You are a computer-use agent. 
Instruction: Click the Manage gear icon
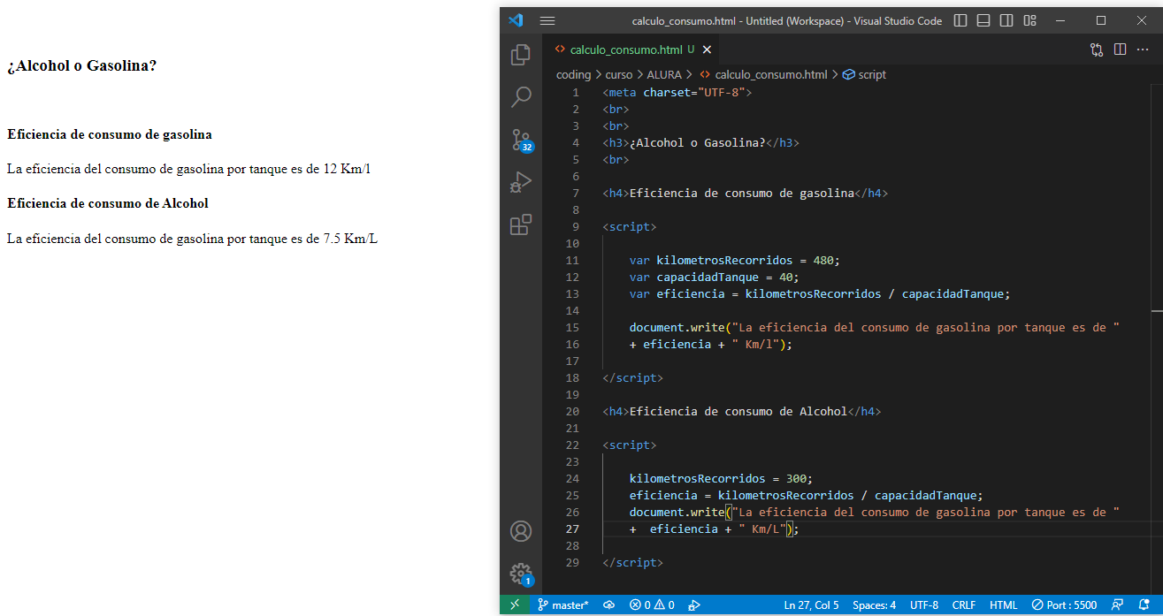[x=521, y=574]
